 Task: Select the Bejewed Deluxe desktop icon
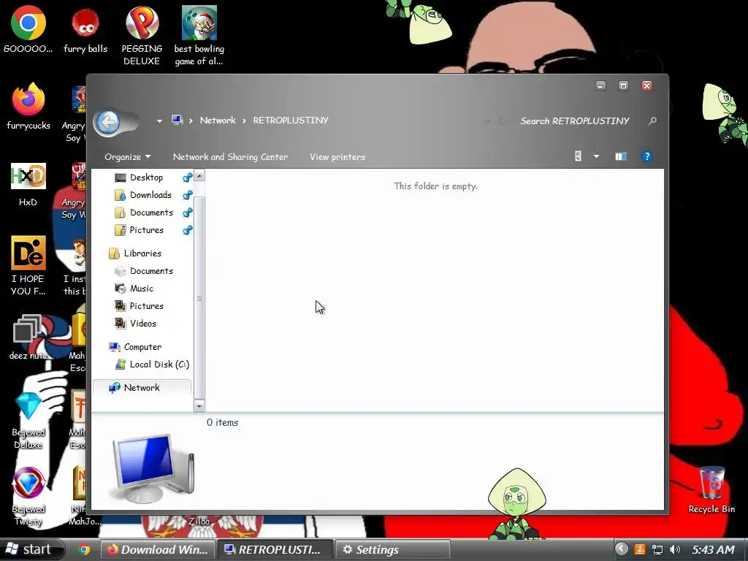[x=28, y=421]
